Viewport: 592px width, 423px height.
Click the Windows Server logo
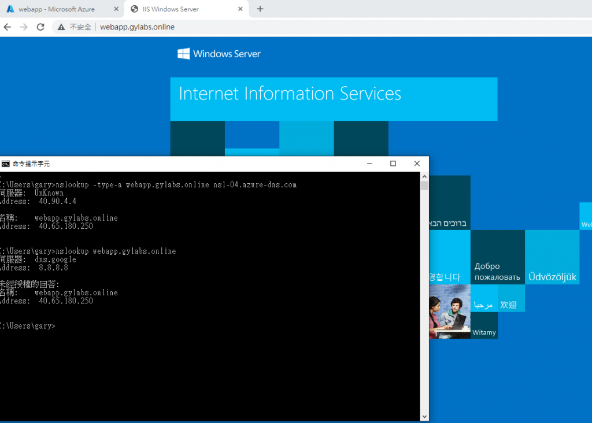coord(219,54)
